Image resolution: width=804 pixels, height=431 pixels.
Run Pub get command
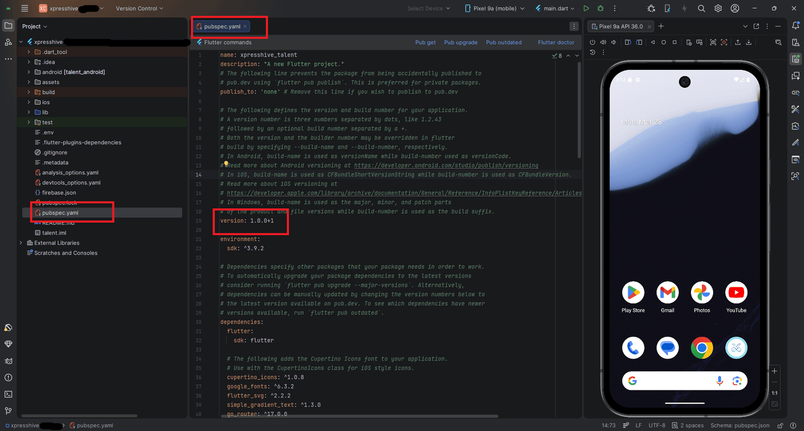425,42
